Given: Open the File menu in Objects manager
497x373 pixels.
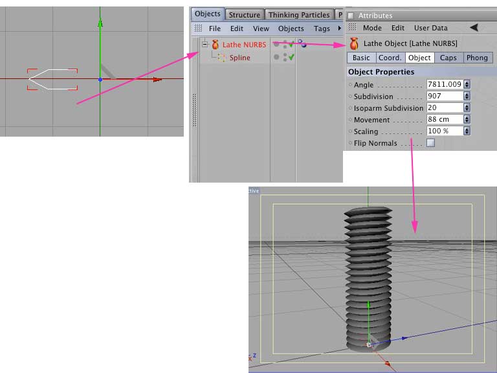Looking at the screenshot, I should 215,28.
